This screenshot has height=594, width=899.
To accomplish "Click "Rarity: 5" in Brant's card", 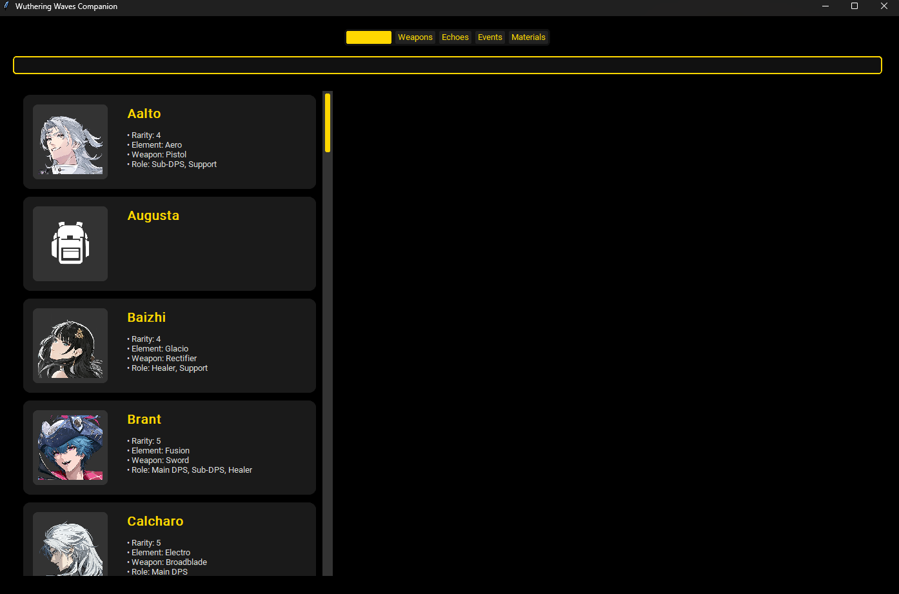I will 144,441.
